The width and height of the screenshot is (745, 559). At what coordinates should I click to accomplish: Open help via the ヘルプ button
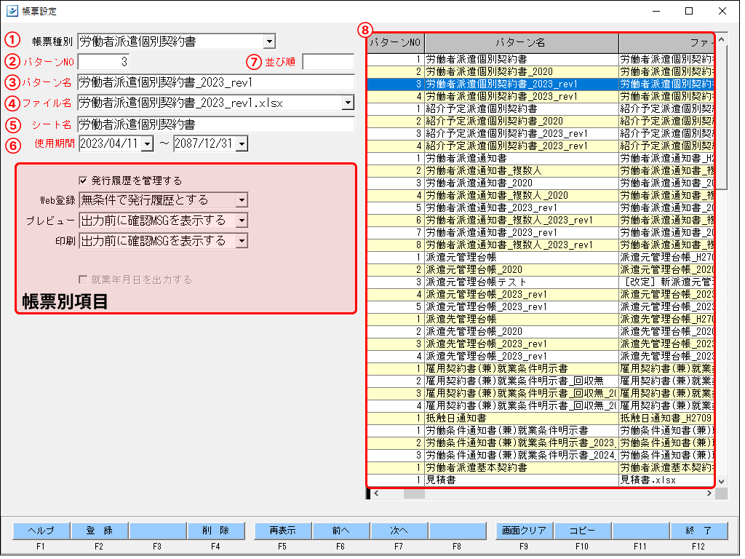coord(39,531)
